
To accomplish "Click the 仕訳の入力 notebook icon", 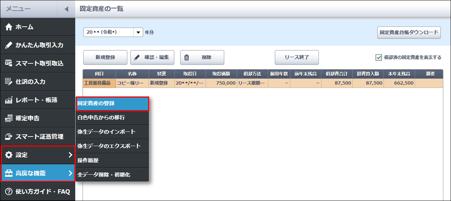I will tap(9, 81).
